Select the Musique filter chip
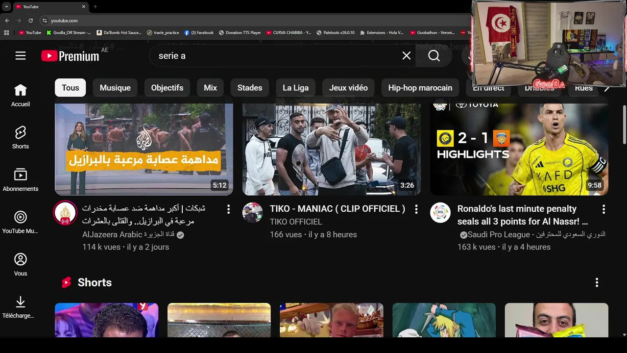The height and width of the screenshot is (353, 627). coord(115,88)
